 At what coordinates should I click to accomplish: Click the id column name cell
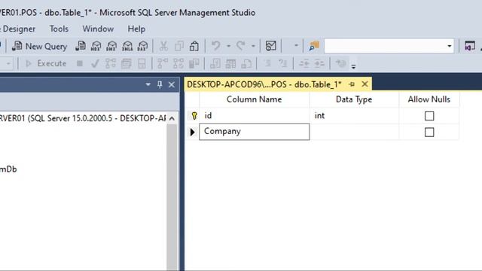pyautogui.click(x=255, y=116)
